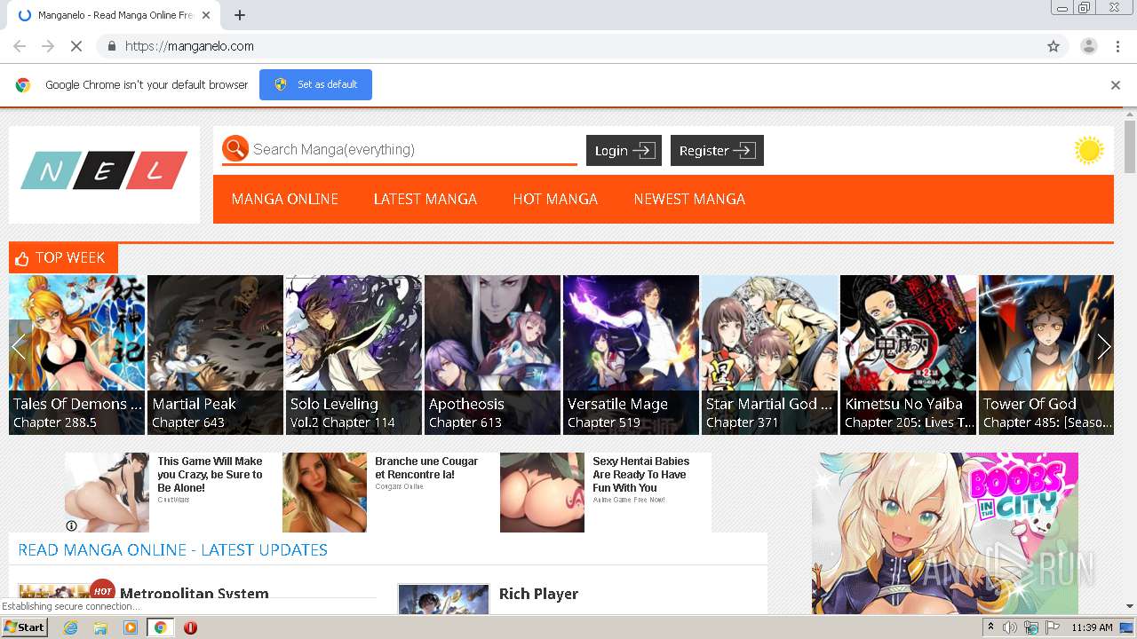The height and width of the screenshot is (639, 1137).
Task: Slide Top Week carousel to the left
Action: coord(19,347)
